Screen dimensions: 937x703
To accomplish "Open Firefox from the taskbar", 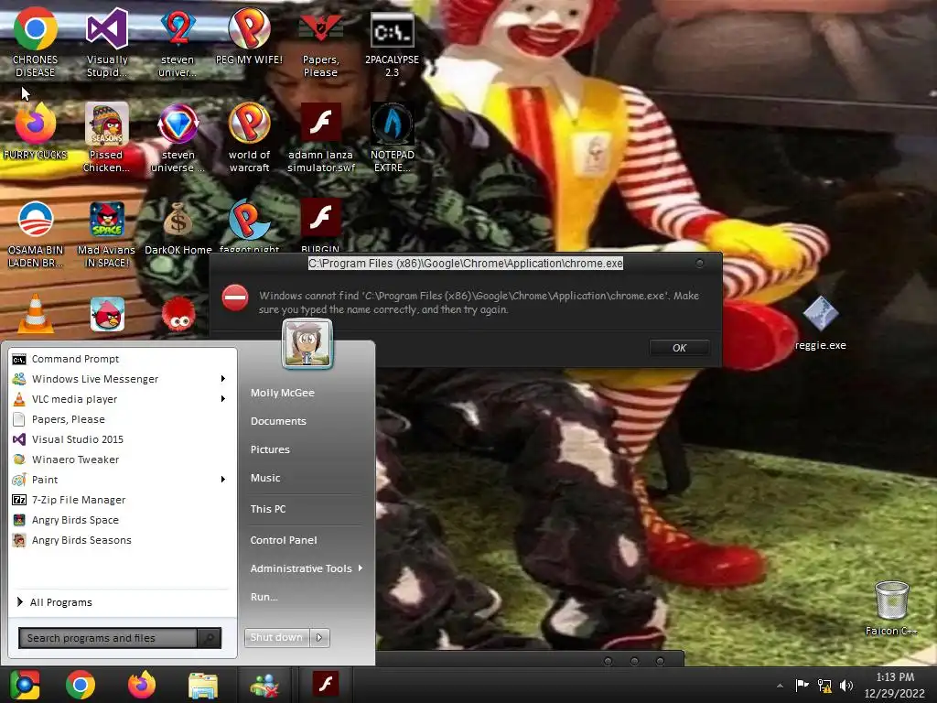I will [x=142, y=685].
